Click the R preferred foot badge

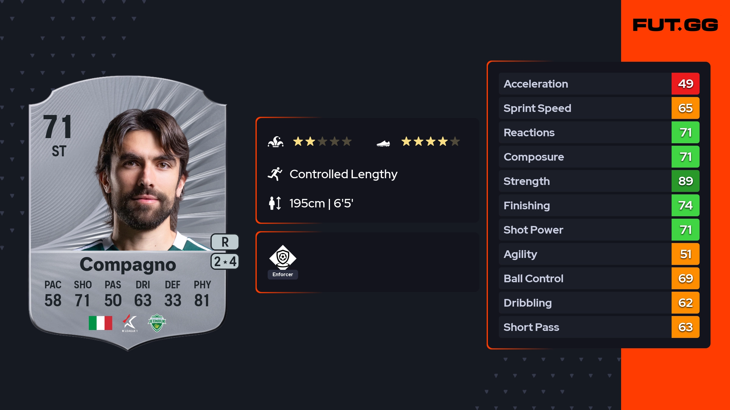pyautogui.click(x=225, y=242)
